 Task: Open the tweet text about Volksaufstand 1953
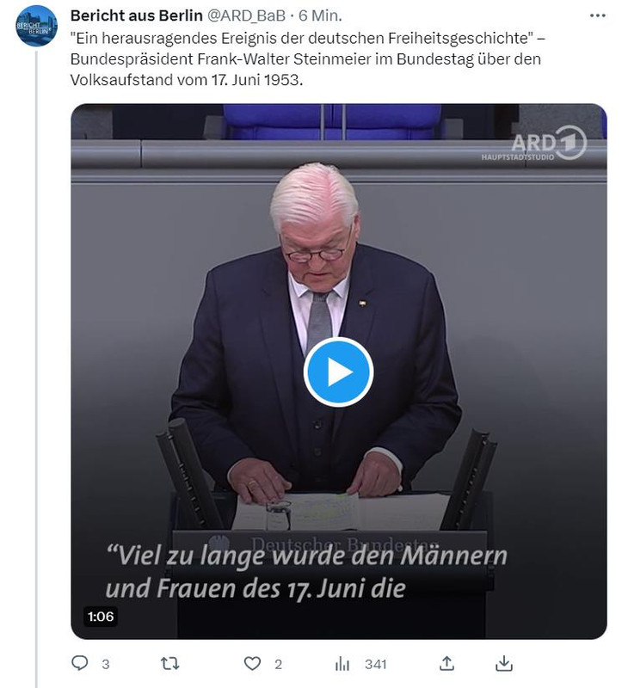tap(308, 59)
